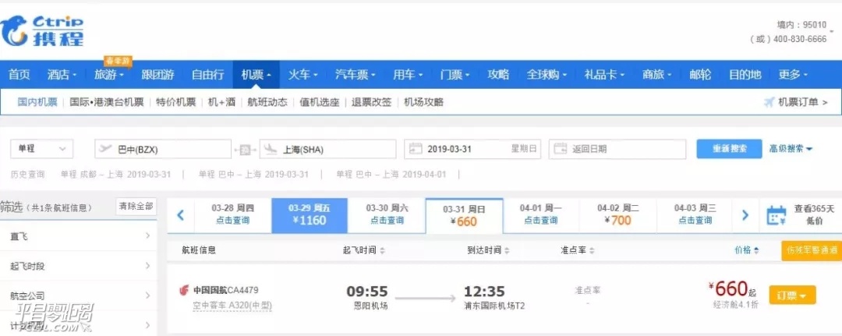The image size is (842, 336).
Task: Sort by 到达时间 arrows
Action: coord(507,251)
